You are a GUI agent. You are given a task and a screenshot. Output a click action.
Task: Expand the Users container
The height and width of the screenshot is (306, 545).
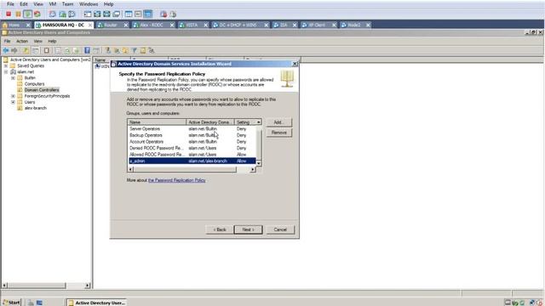pos(14,102)
